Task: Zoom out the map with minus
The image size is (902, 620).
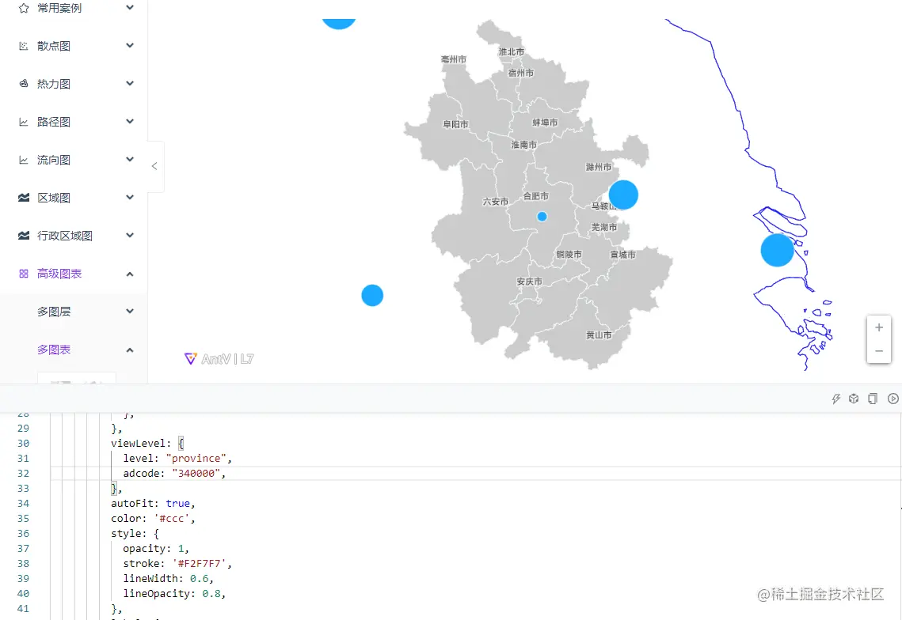Action: (x=879, y=351)
